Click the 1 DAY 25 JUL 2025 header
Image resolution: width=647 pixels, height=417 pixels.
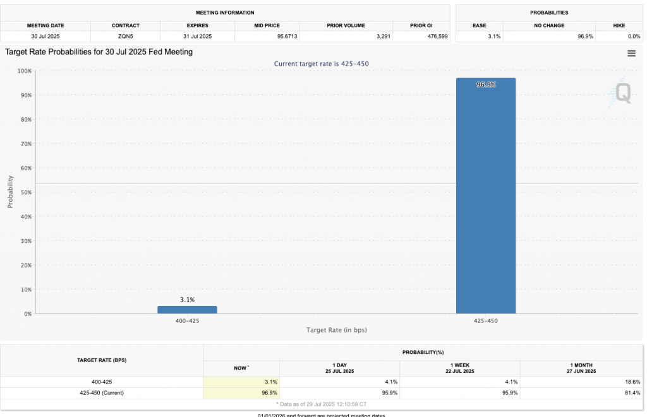tap(340, 368)
